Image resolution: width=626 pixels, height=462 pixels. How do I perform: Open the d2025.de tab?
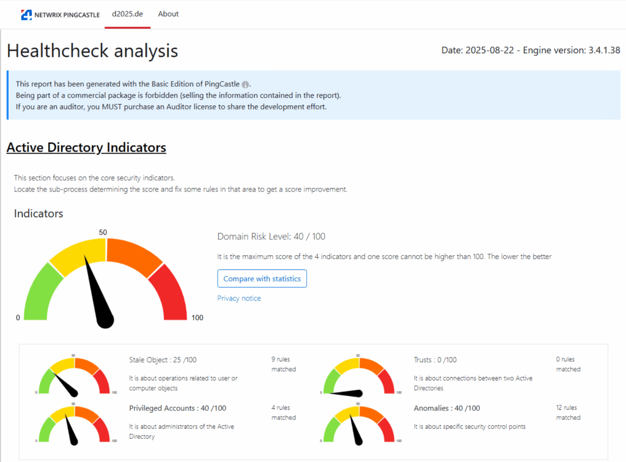click(127, 14)
